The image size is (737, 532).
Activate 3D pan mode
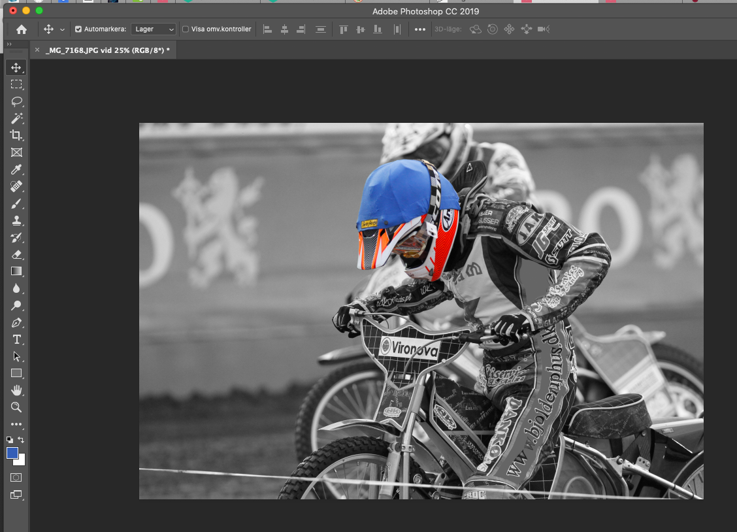(x=509, y=29)
